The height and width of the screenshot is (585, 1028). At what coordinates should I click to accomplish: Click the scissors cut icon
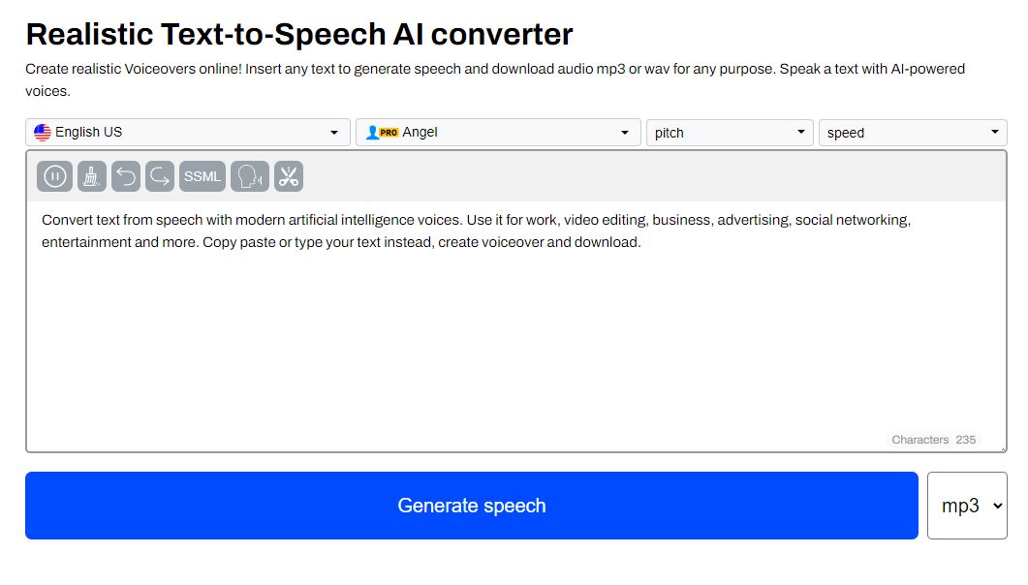click(288, 176)
